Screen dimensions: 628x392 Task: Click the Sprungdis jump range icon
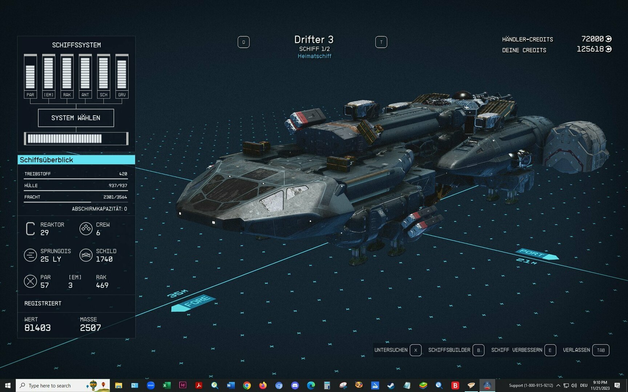[x=31, y=255]
